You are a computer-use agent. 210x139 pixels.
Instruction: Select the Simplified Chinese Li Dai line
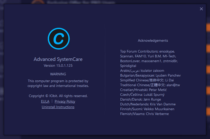[x=147, y=80]
